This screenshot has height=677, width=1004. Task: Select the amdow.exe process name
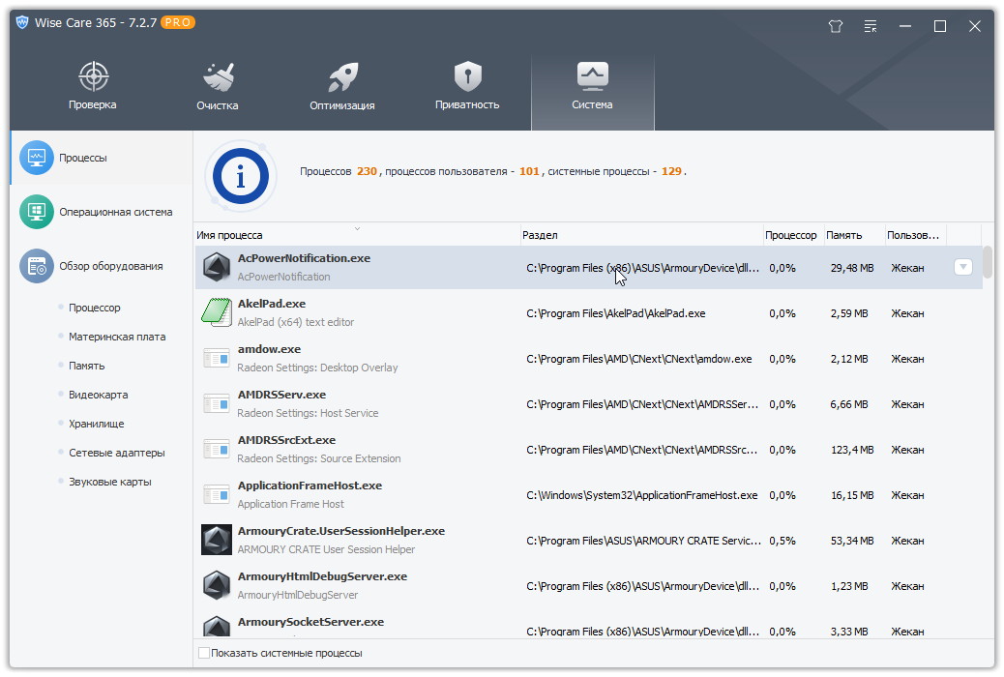269,349
